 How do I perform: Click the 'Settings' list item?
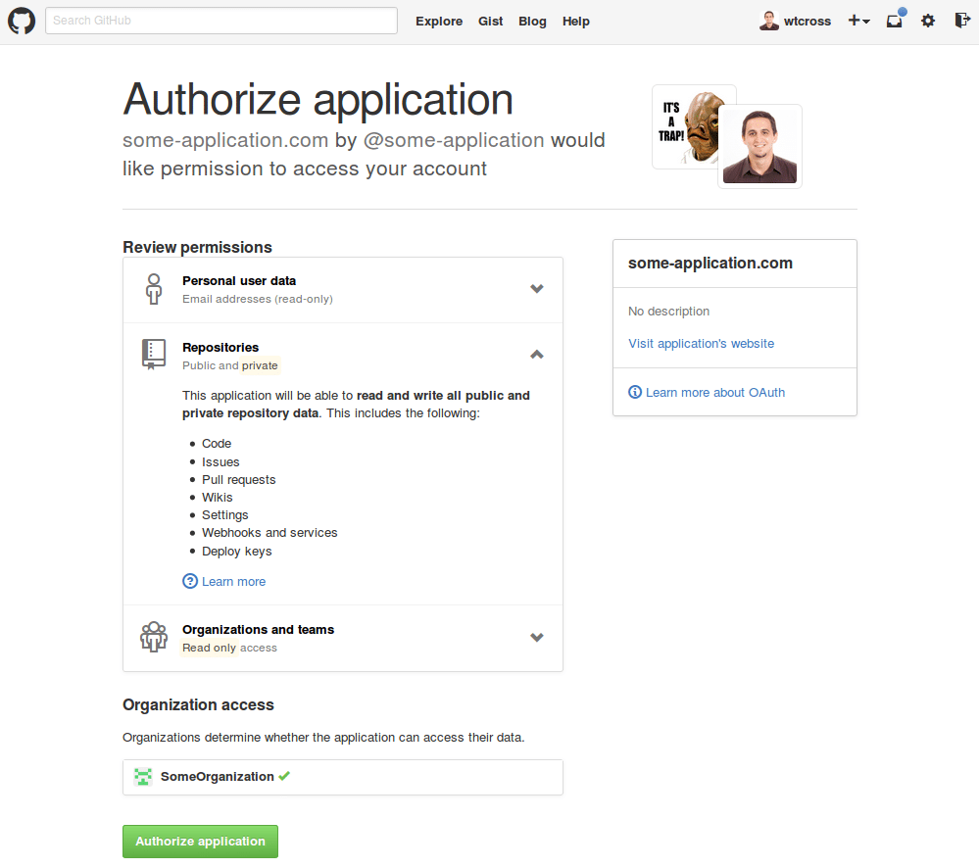pos(224,514)
